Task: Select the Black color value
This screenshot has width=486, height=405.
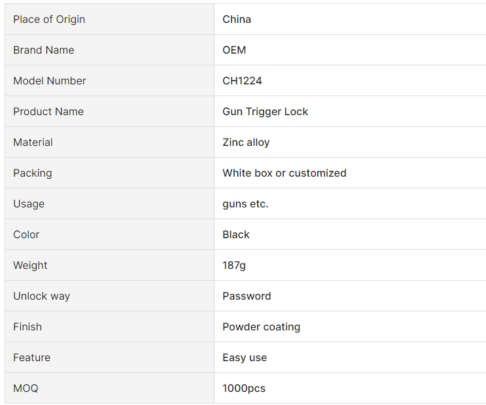Action: (236, 234)
